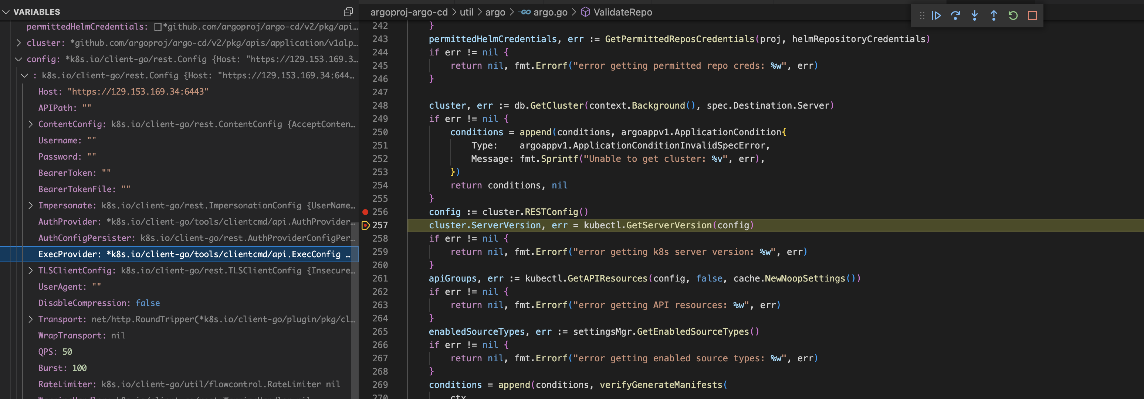Image resolution: width=1144 pixels, height=399 pixels.
Task: Expand the Transport variable
Action: (30, 319)
